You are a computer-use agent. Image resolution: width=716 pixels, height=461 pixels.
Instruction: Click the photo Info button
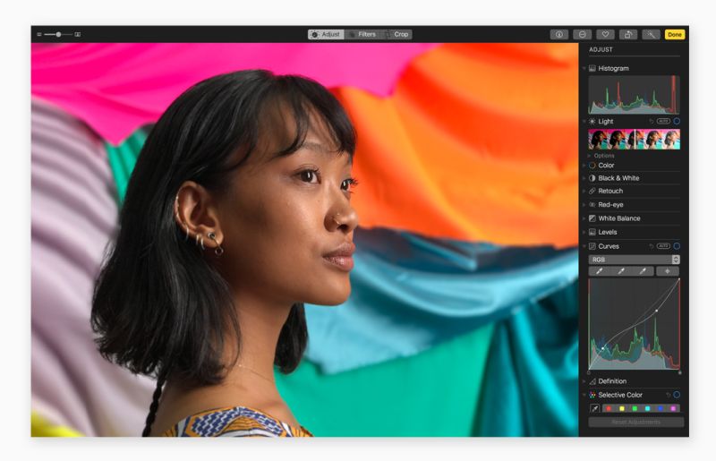click(x=558, y=34)
